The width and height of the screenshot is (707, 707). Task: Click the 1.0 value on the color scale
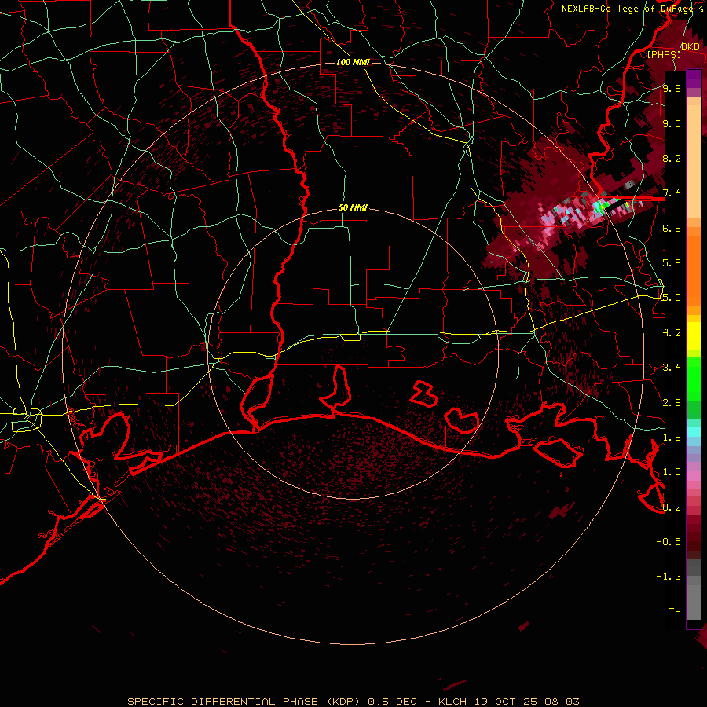(x=672, y=472)
